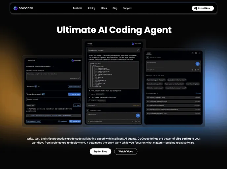Screen dimensions: 227x169
Task: Click the Install Now button
Action: pos(203,8)
